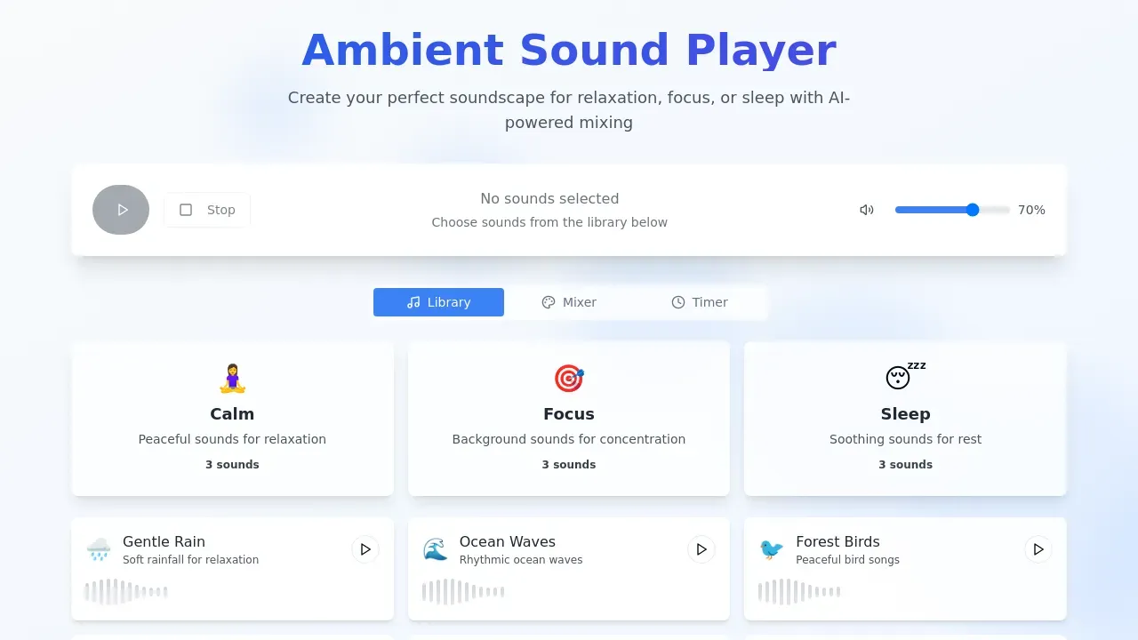1138x640 pixels.
Task: Click the Gentle Rain waveform
Action: [x=125, y=590]
